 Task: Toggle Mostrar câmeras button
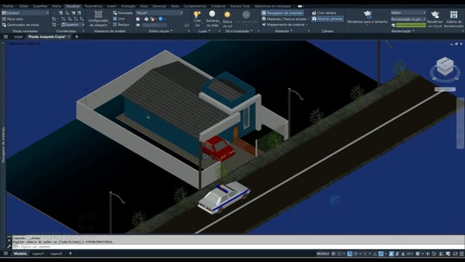(328, 19)
